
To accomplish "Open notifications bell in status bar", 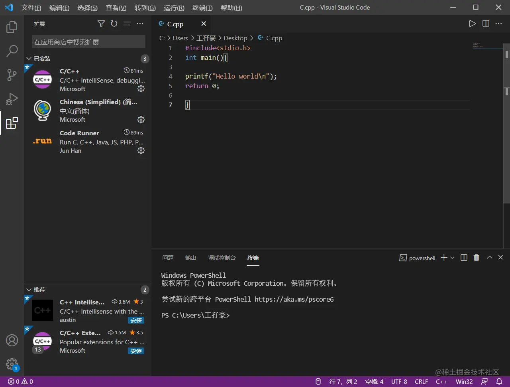I will [x=499, y=381].
